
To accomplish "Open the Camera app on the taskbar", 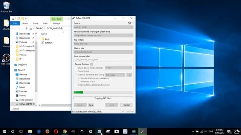I will tap(116, 132).
